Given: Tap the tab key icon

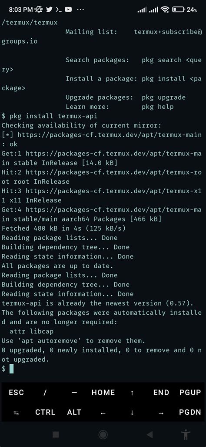Looking at the screenshot, I should click(x=16, y=412).
